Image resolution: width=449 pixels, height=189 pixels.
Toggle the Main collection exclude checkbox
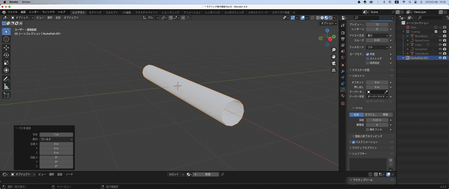pos(436,27)
